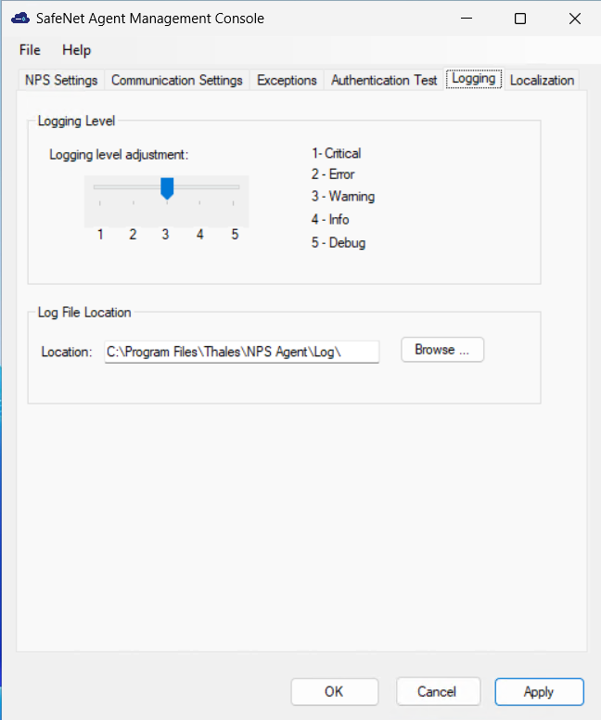The image size is (601, 720).
Task: Switch to the Localization tab
Action: click(542, 80)
